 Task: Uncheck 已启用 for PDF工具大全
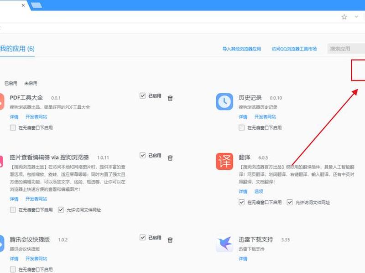(142, 96)
